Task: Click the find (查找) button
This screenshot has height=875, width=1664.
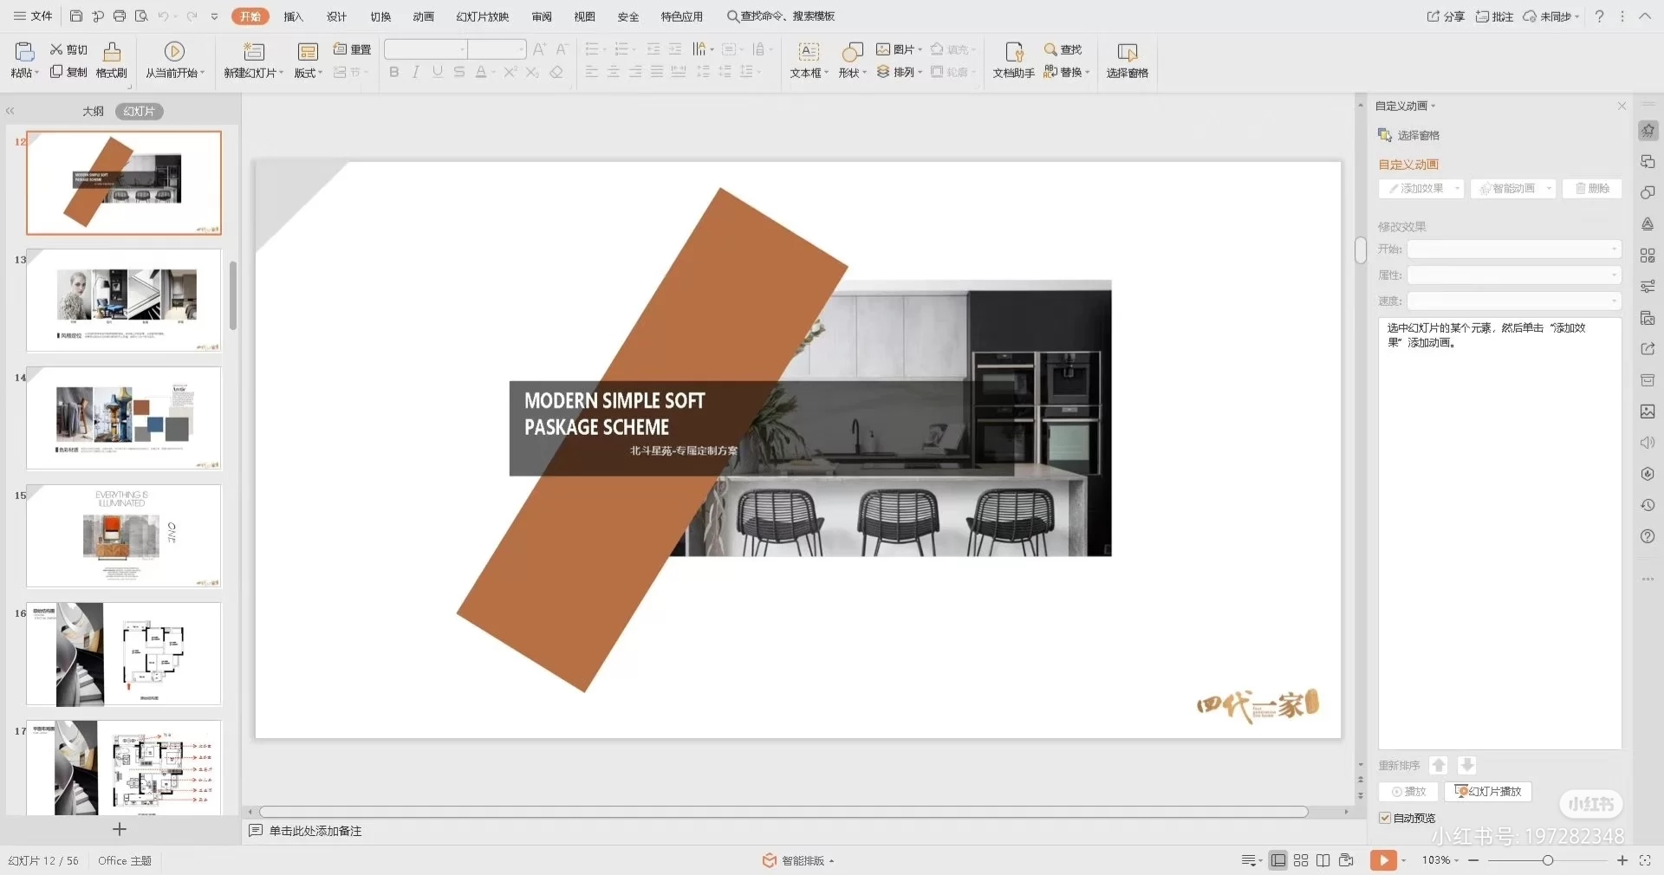Action: (x=1063, y=49)
